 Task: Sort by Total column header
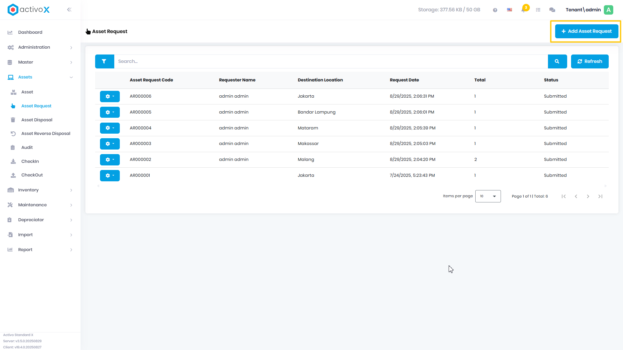[x=480, y=80]
